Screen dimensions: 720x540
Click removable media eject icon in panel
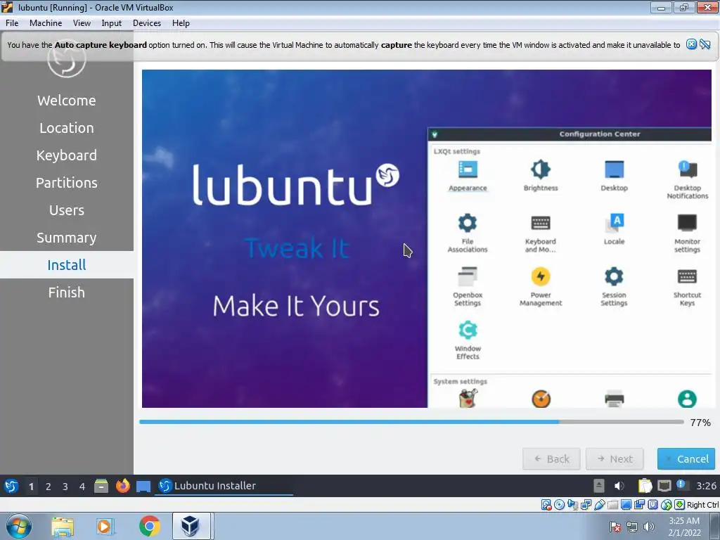[599, 486]
